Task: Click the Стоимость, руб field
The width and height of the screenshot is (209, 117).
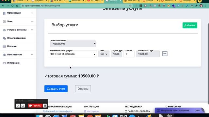Action: (148, 54)
